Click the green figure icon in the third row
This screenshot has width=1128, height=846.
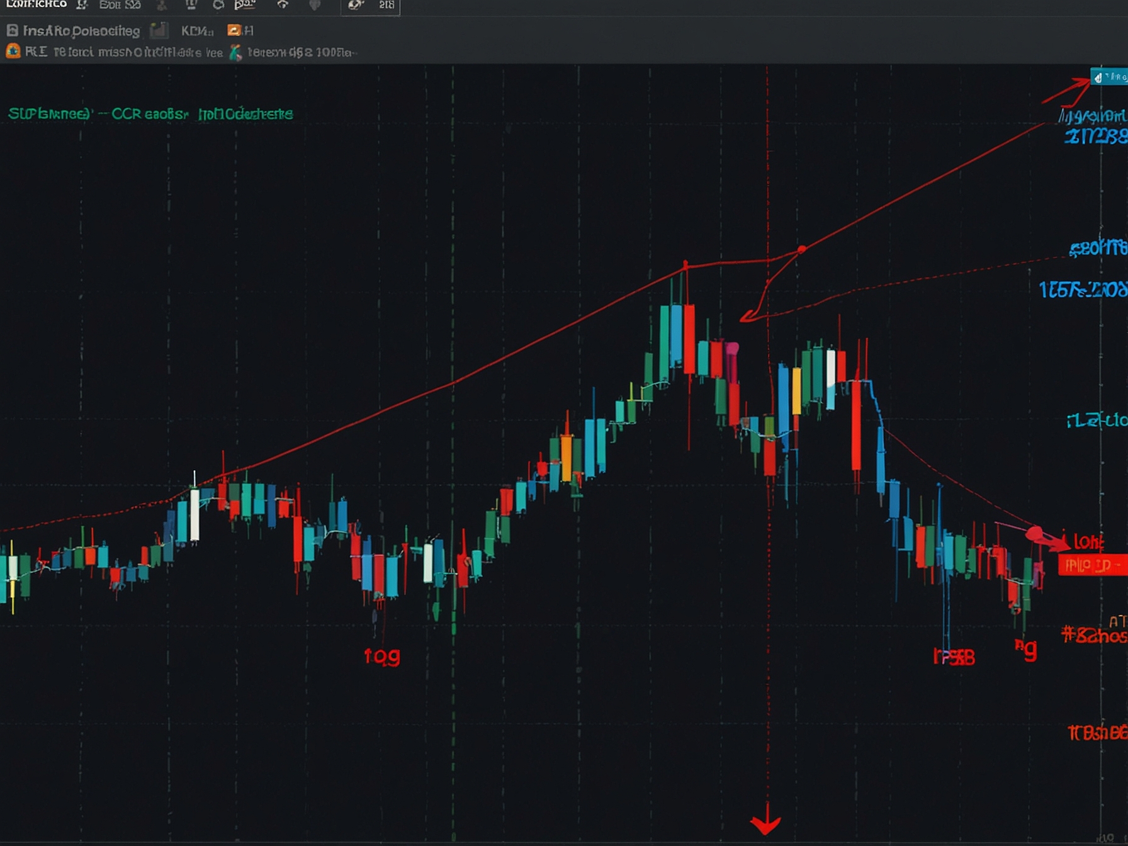point(235,52)
